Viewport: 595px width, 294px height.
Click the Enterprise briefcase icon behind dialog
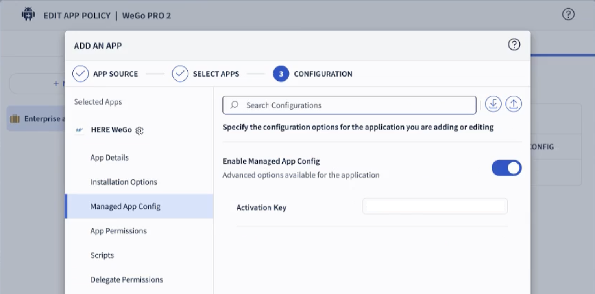[15, 119]
